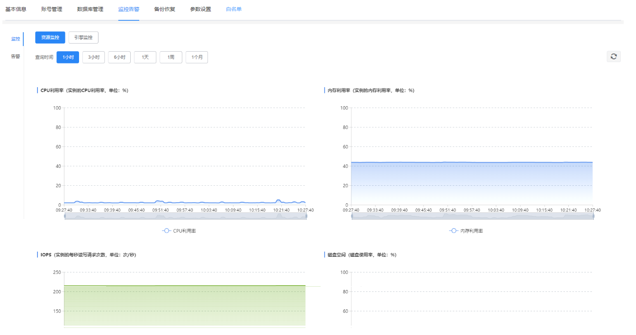Click the 内存利用率 chart title
636x335 pixels.
[x=371, y=90]
